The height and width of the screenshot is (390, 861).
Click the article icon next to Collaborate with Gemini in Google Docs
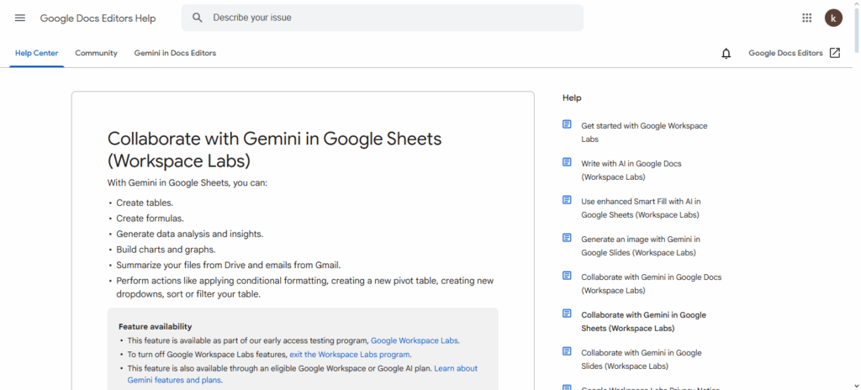[x=568, y=276]
